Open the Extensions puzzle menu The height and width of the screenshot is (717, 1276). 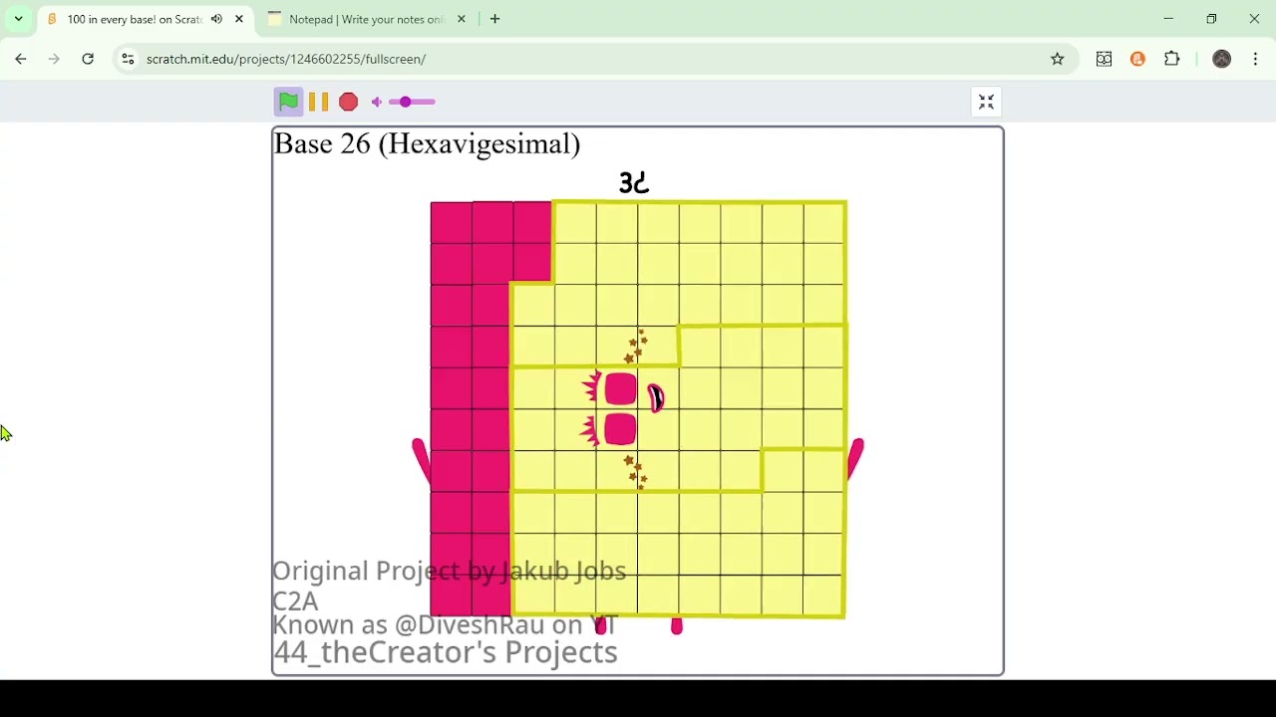coord(1172,59)
